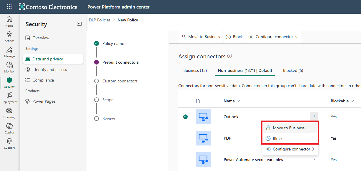Open Blockable column header dropdown

pos(342,101)
